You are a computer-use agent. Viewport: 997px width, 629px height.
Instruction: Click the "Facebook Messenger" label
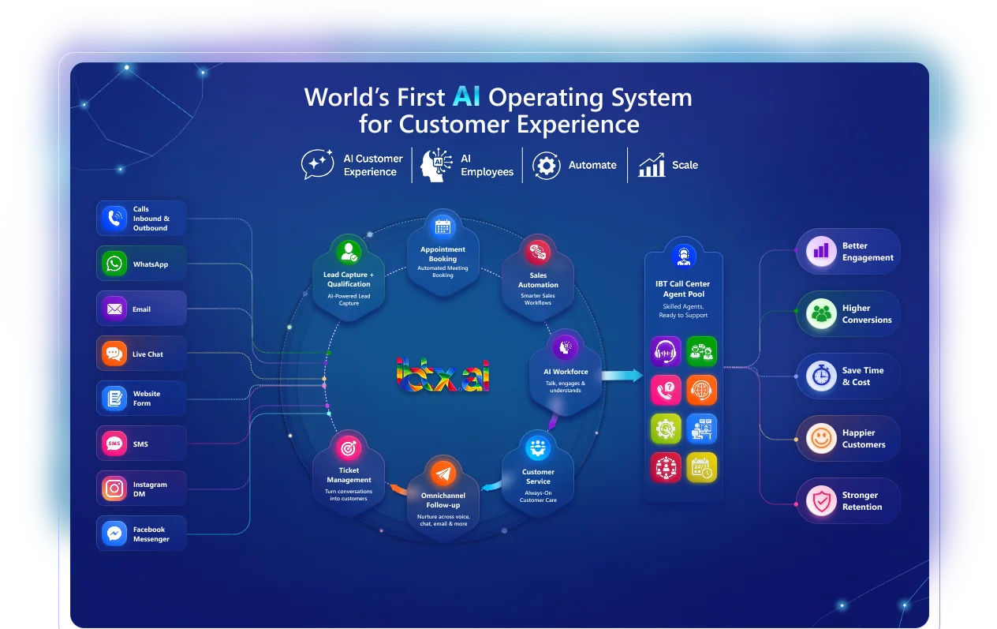151,534
